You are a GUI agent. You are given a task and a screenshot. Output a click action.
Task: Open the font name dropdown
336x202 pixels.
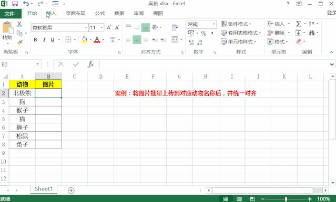86,28
